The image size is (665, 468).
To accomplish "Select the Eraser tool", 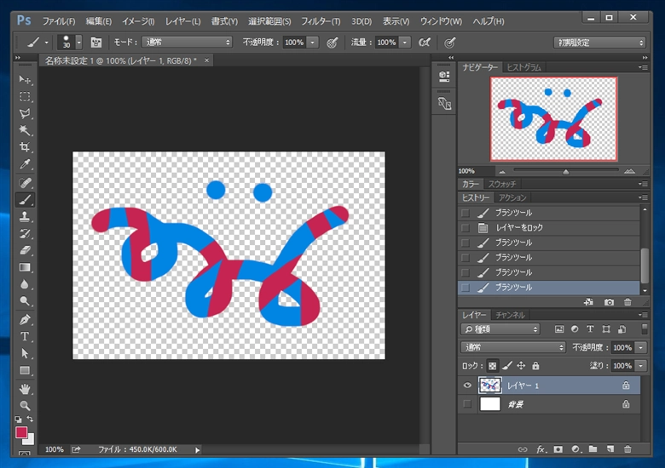I will coord(25,250).
